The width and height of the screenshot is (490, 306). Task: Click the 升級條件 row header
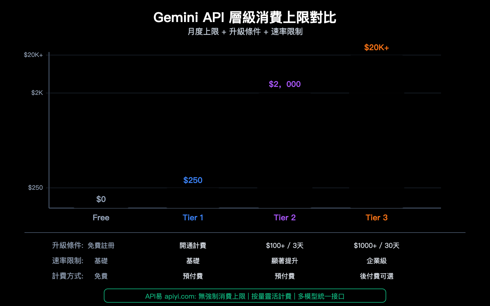click(x=67, y=245)
